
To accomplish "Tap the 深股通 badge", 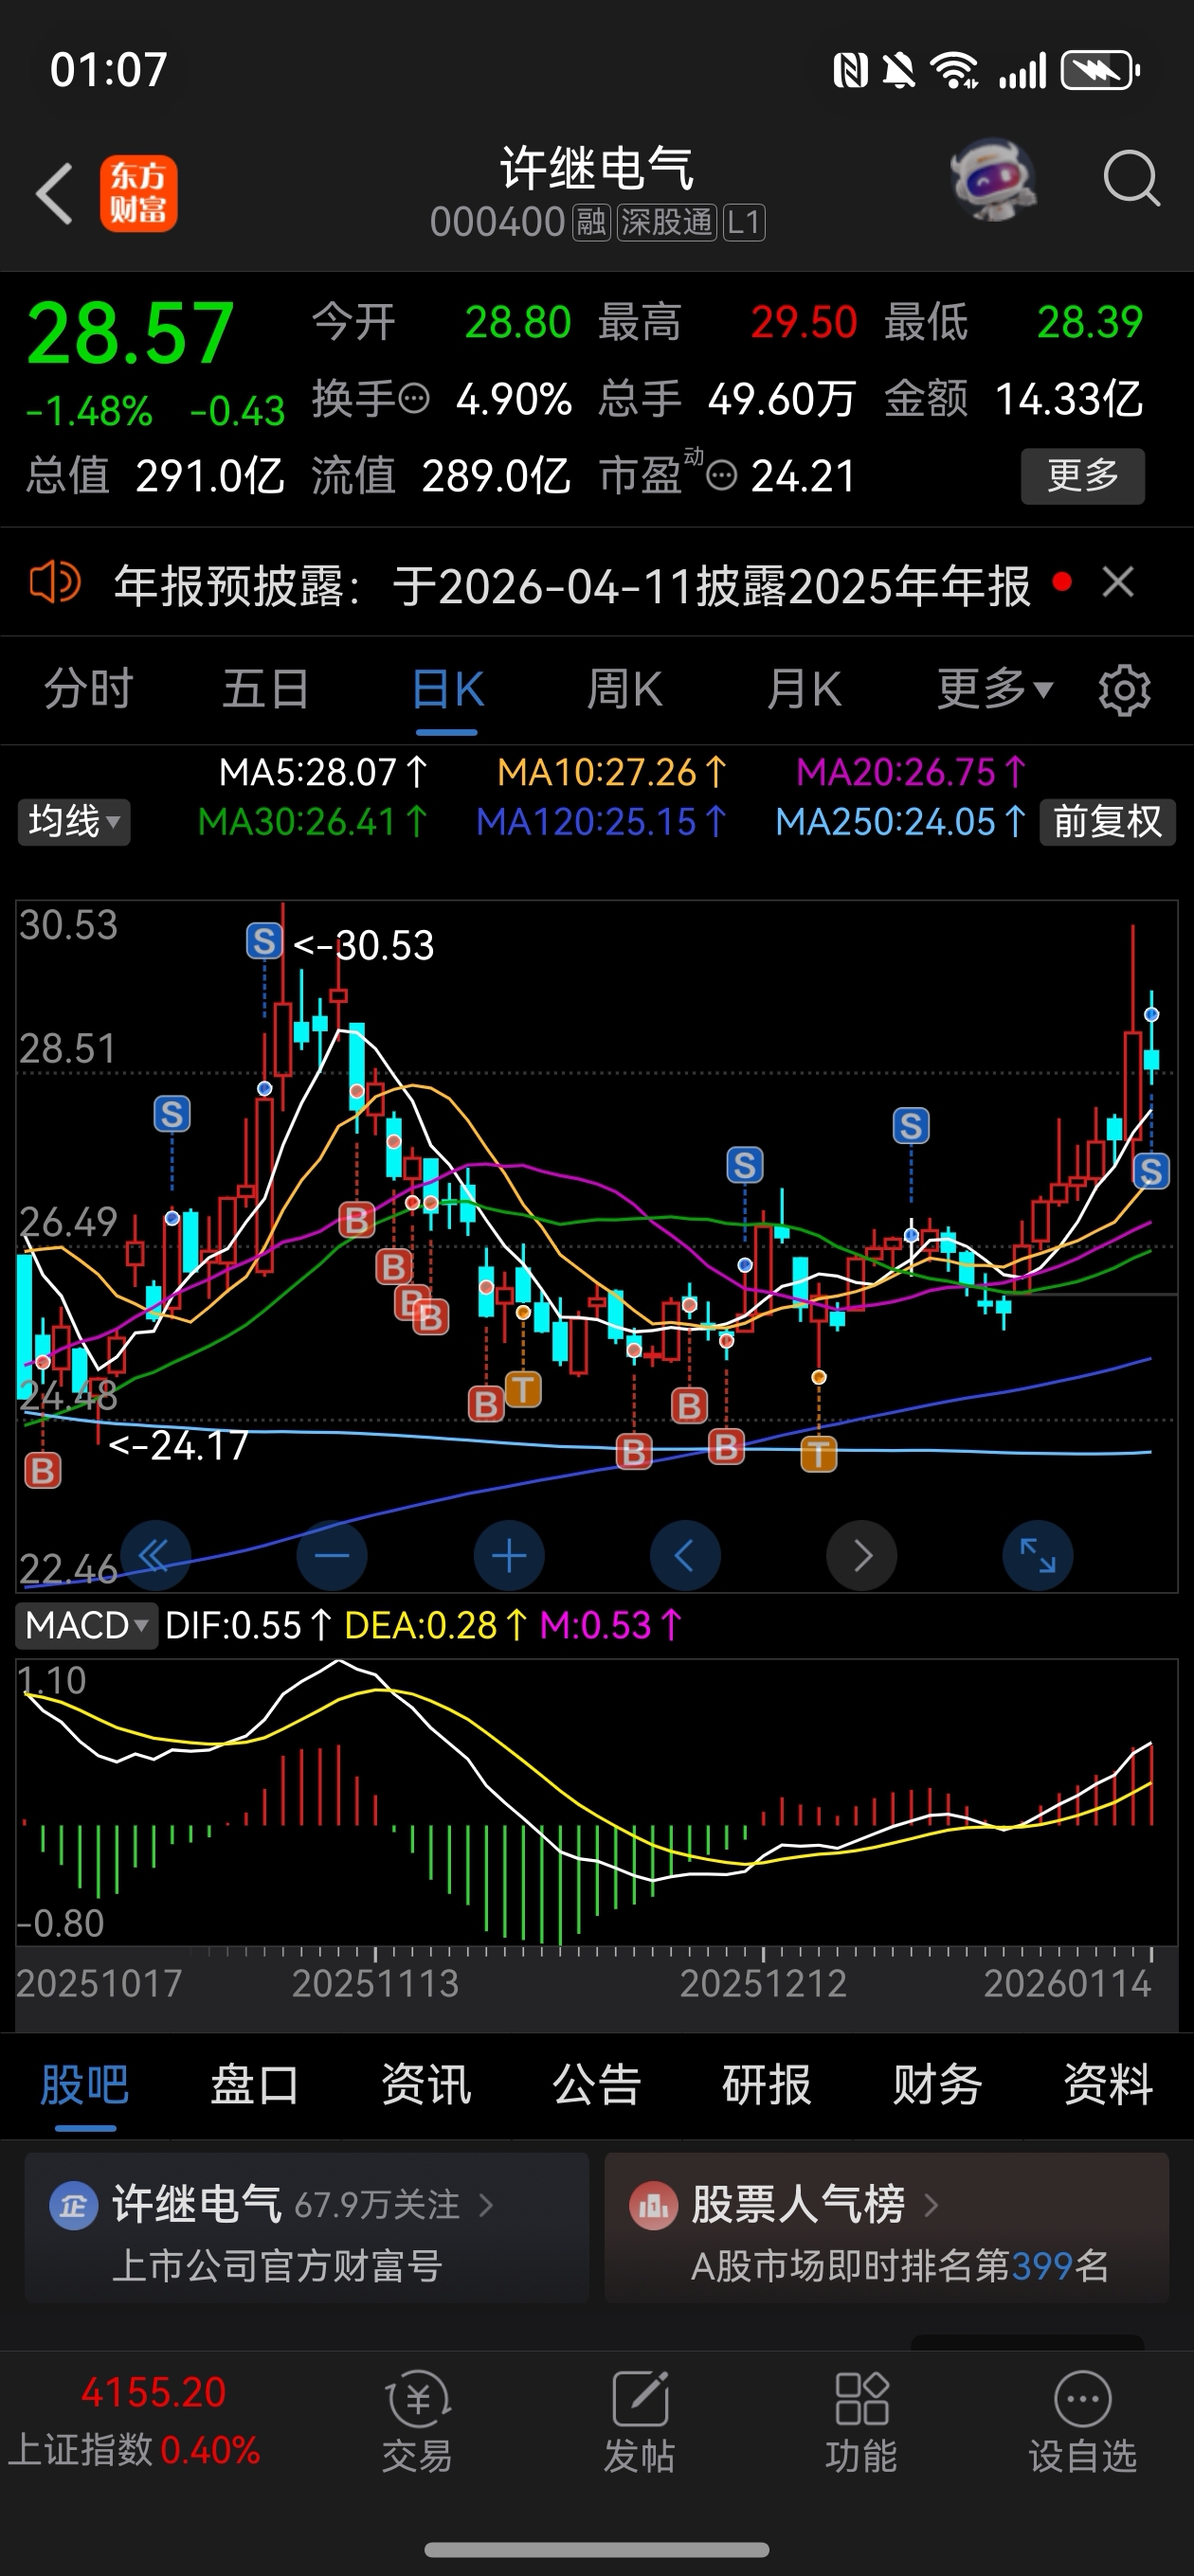I will [666, 222].
